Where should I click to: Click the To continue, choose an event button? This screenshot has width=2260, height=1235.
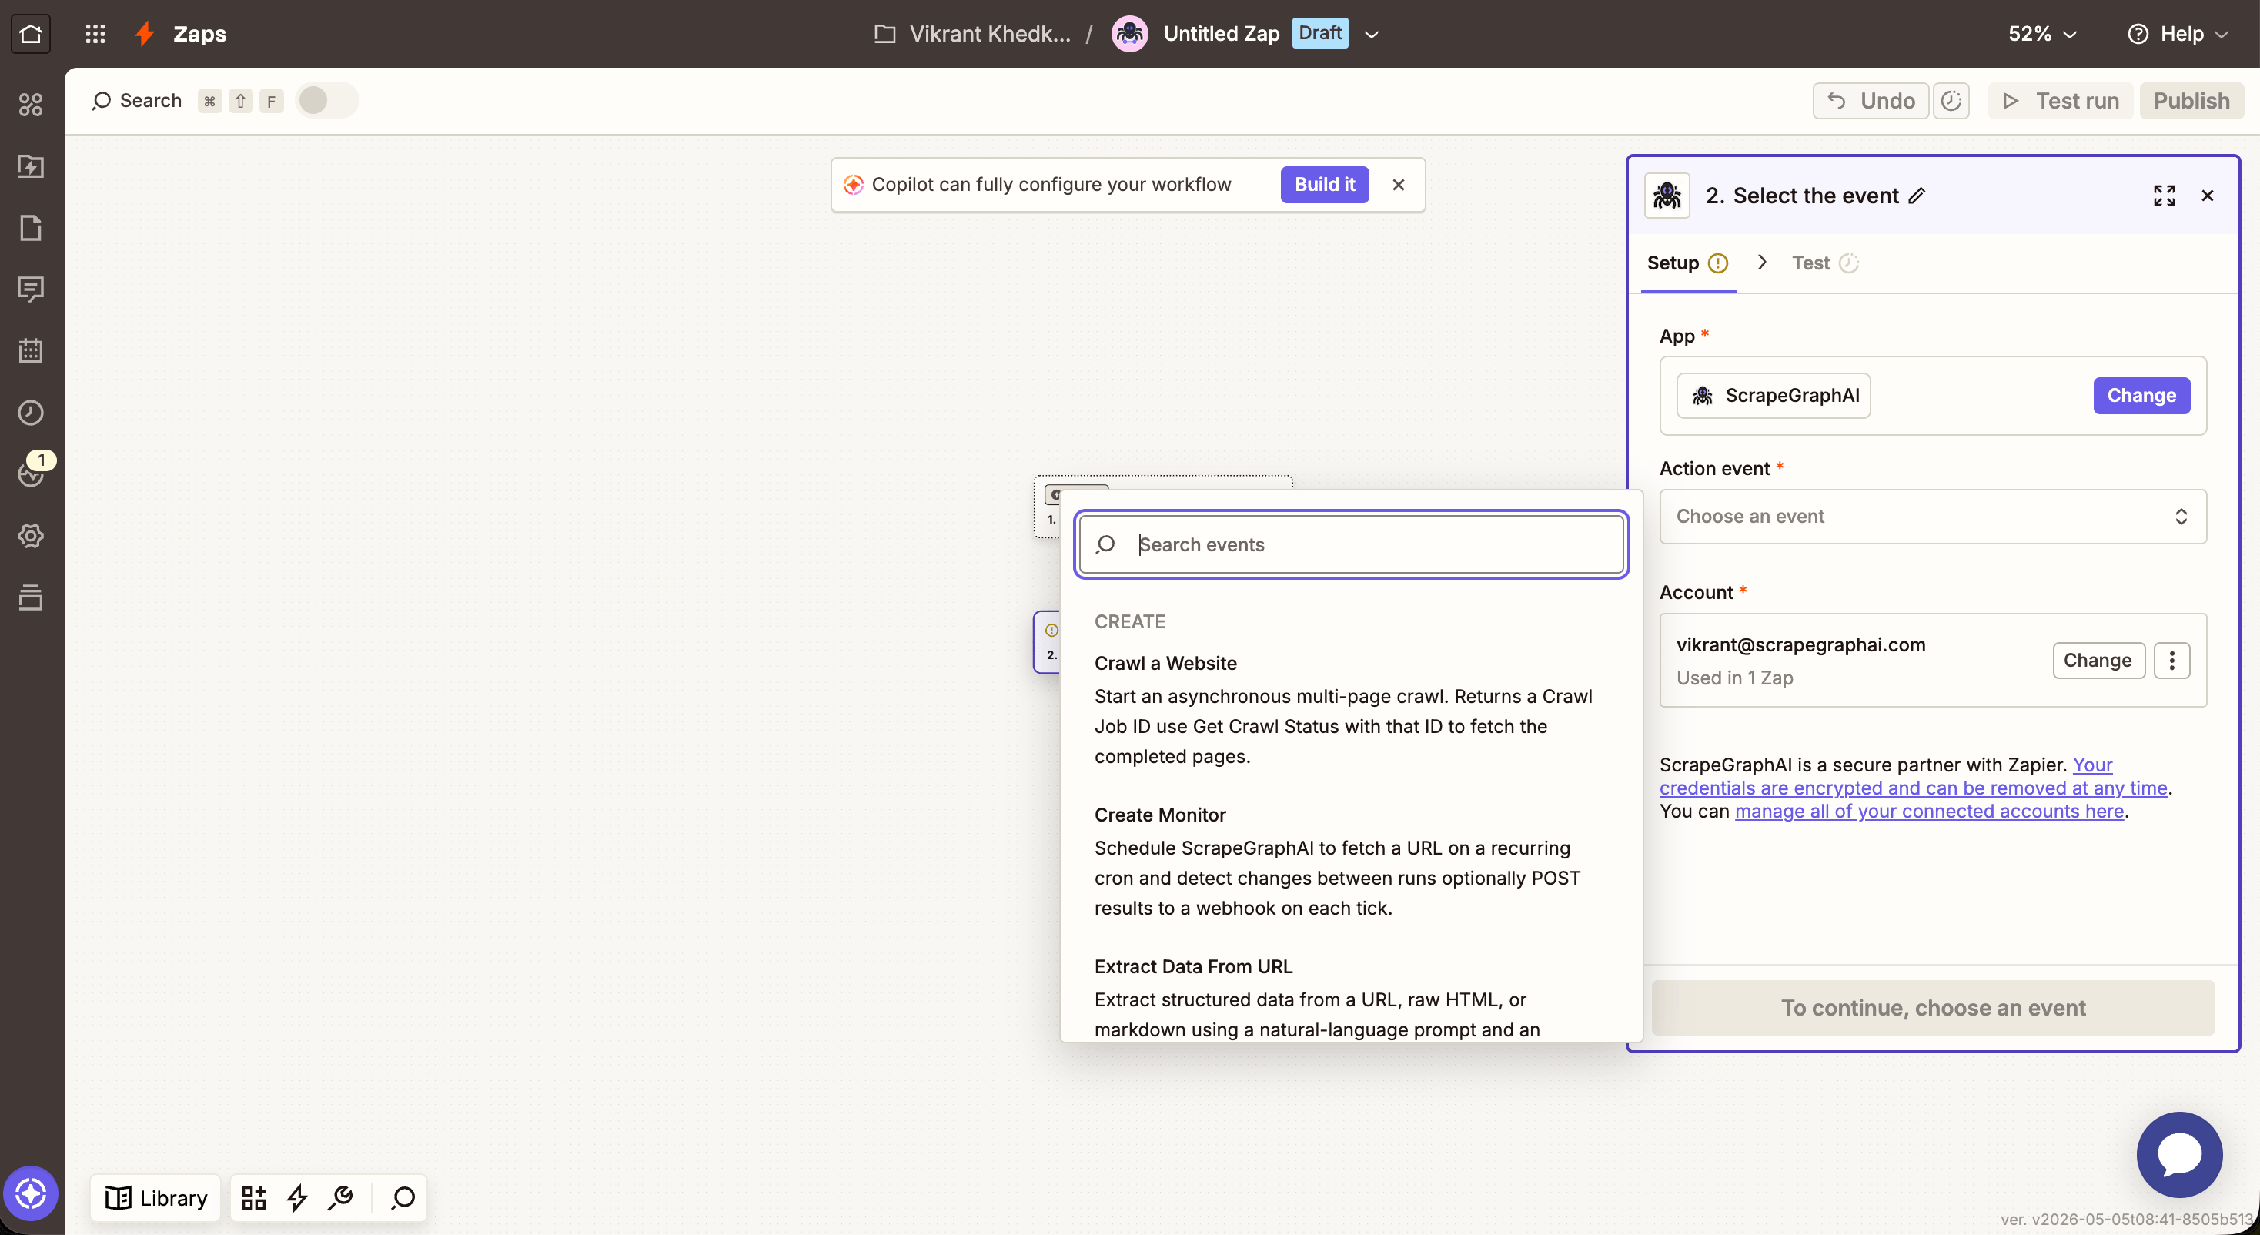[x=1933, y=1008]
